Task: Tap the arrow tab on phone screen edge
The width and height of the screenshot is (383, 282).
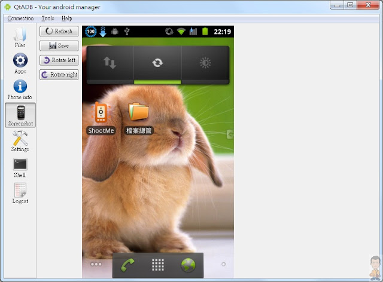Action: [230, 134]
